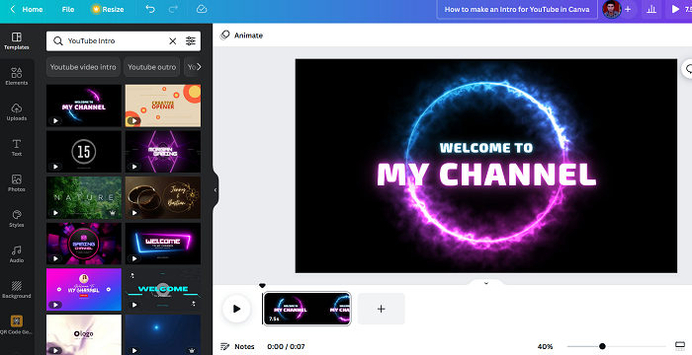Click the timeline playhead marker
692x355 pixels.
coord(262,285)
